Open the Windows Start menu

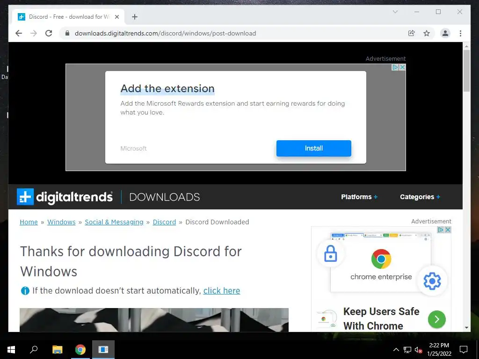click(11, 350)
